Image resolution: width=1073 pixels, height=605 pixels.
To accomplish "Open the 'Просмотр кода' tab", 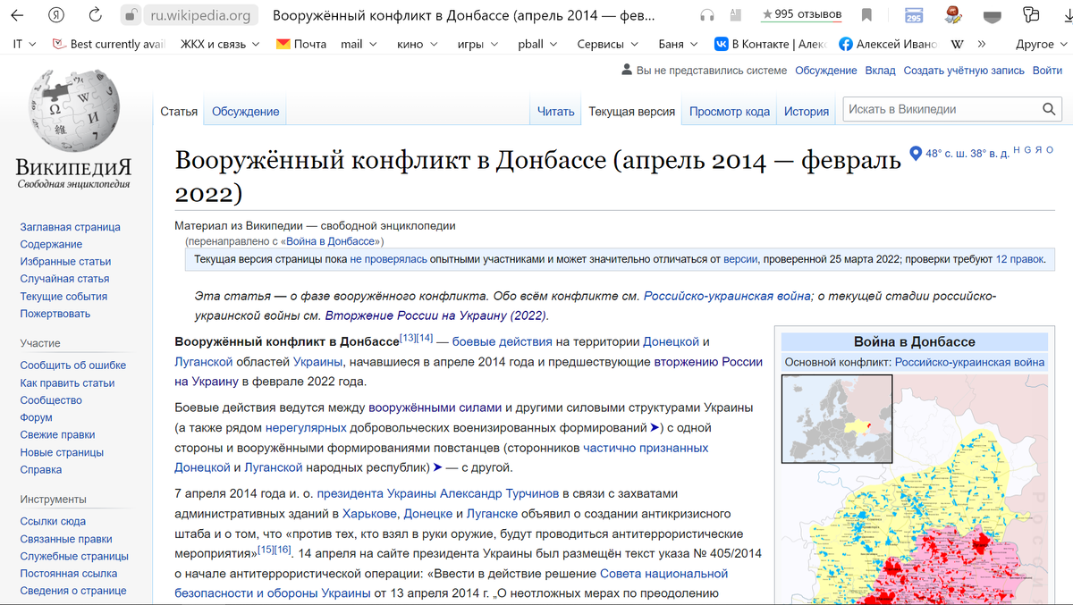I will pyautogui.click(x=730, y=112).
